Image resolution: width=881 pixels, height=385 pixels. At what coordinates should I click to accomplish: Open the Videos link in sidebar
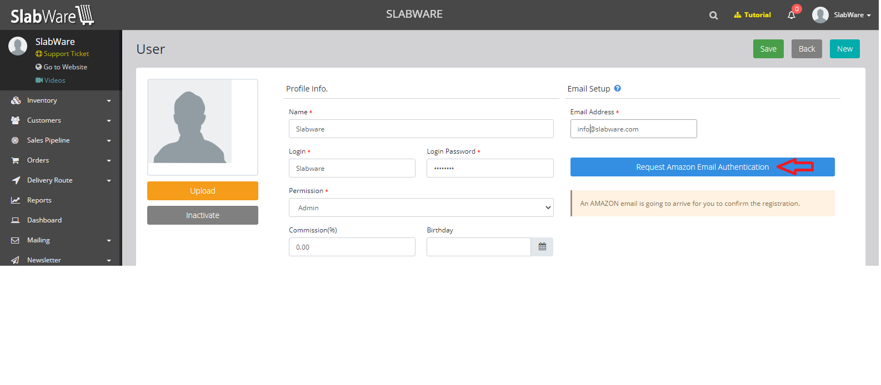(51, 80)
